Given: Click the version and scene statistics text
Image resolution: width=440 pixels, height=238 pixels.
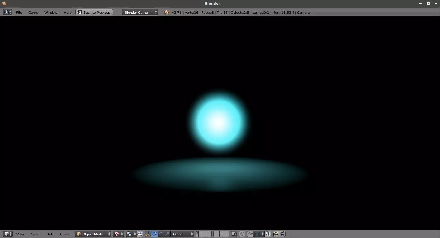Looking at the screenshot, I should point(241,13).
